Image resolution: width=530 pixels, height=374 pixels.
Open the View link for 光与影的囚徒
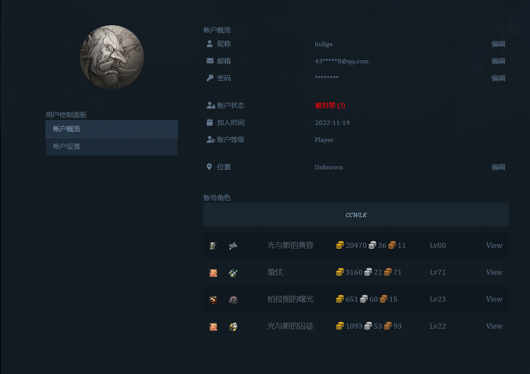[494, 326]
